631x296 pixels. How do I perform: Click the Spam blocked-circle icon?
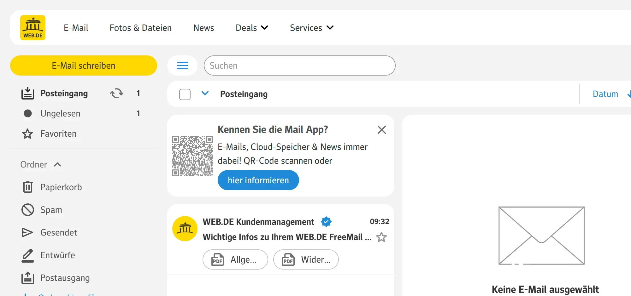(x=28, y=210)
